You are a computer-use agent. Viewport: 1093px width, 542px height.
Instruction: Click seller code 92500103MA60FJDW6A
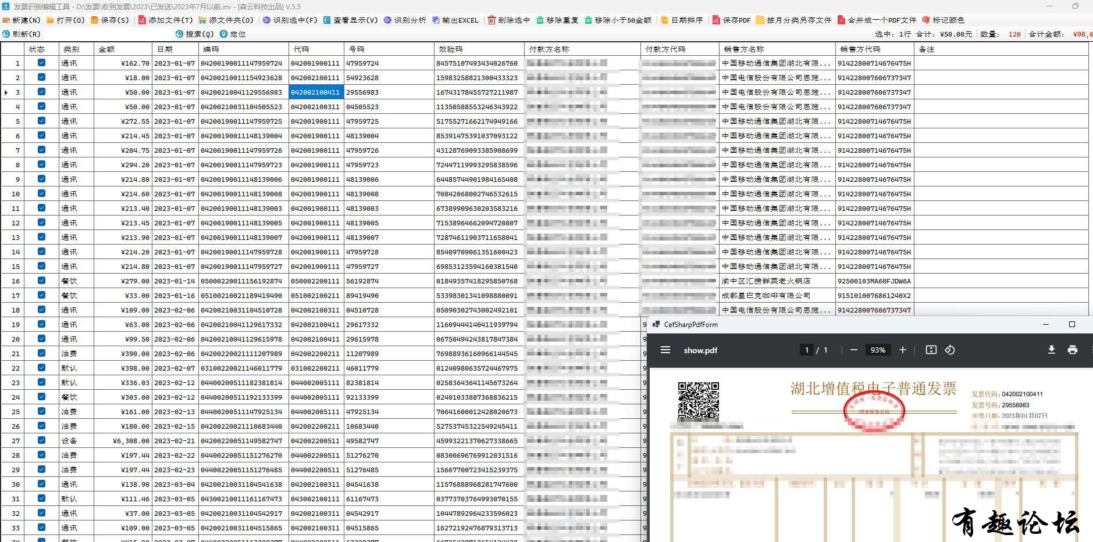[x=875, y=281]
